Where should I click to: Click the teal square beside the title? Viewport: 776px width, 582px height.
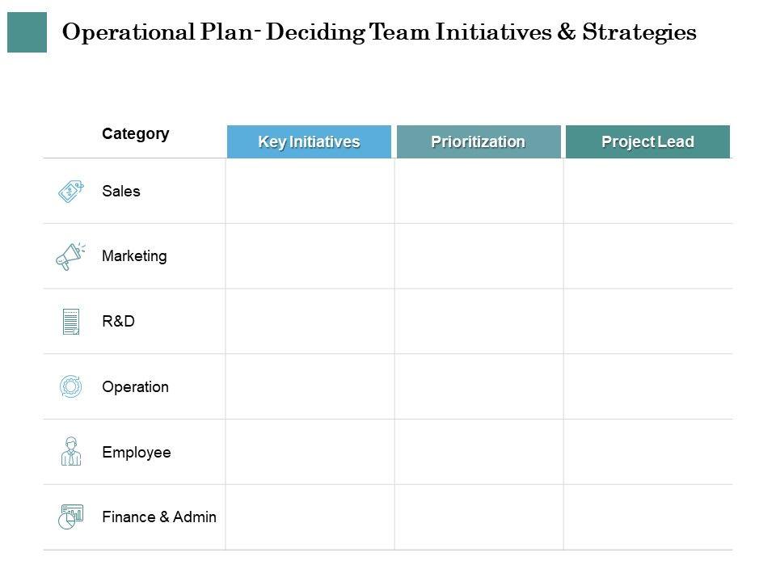pyautogui.click(x=27, y=32)
